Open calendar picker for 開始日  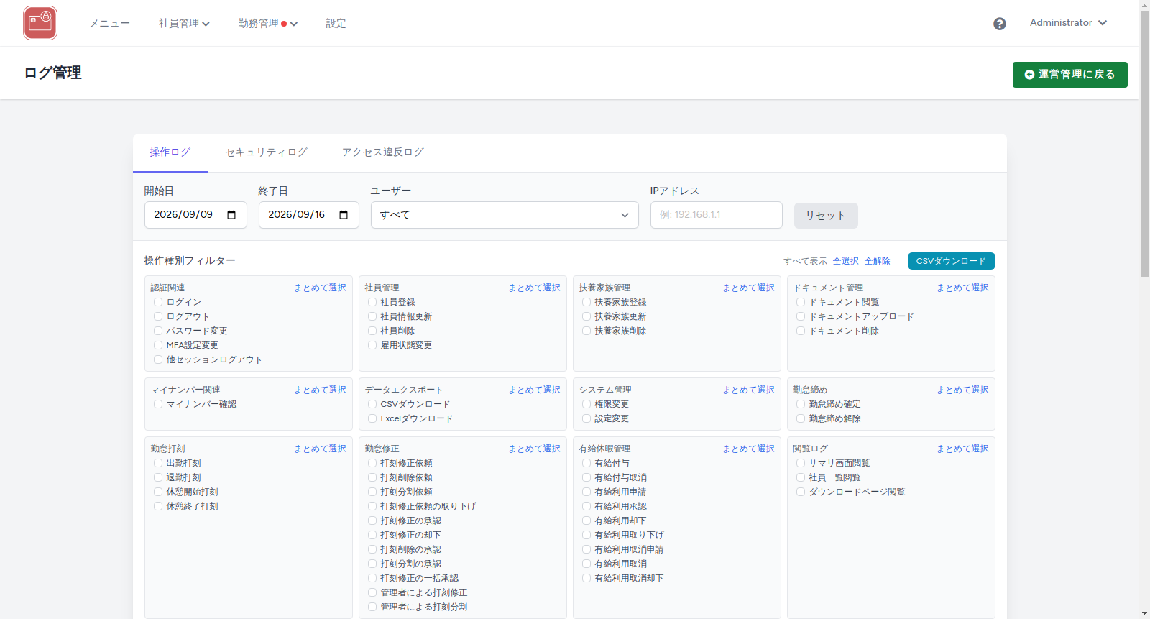(231, 215)
